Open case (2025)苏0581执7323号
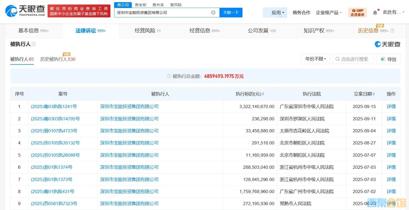 [x=54, y=204]
